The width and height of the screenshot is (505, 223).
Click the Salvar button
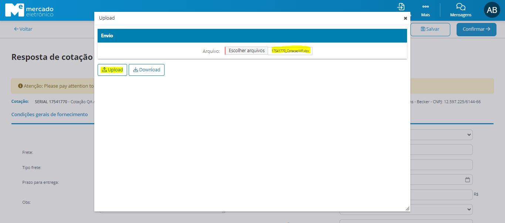coord(430,29)
